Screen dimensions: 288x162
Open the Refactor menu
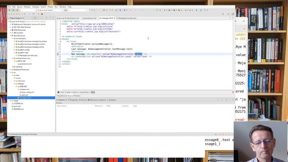click(27, 7)
